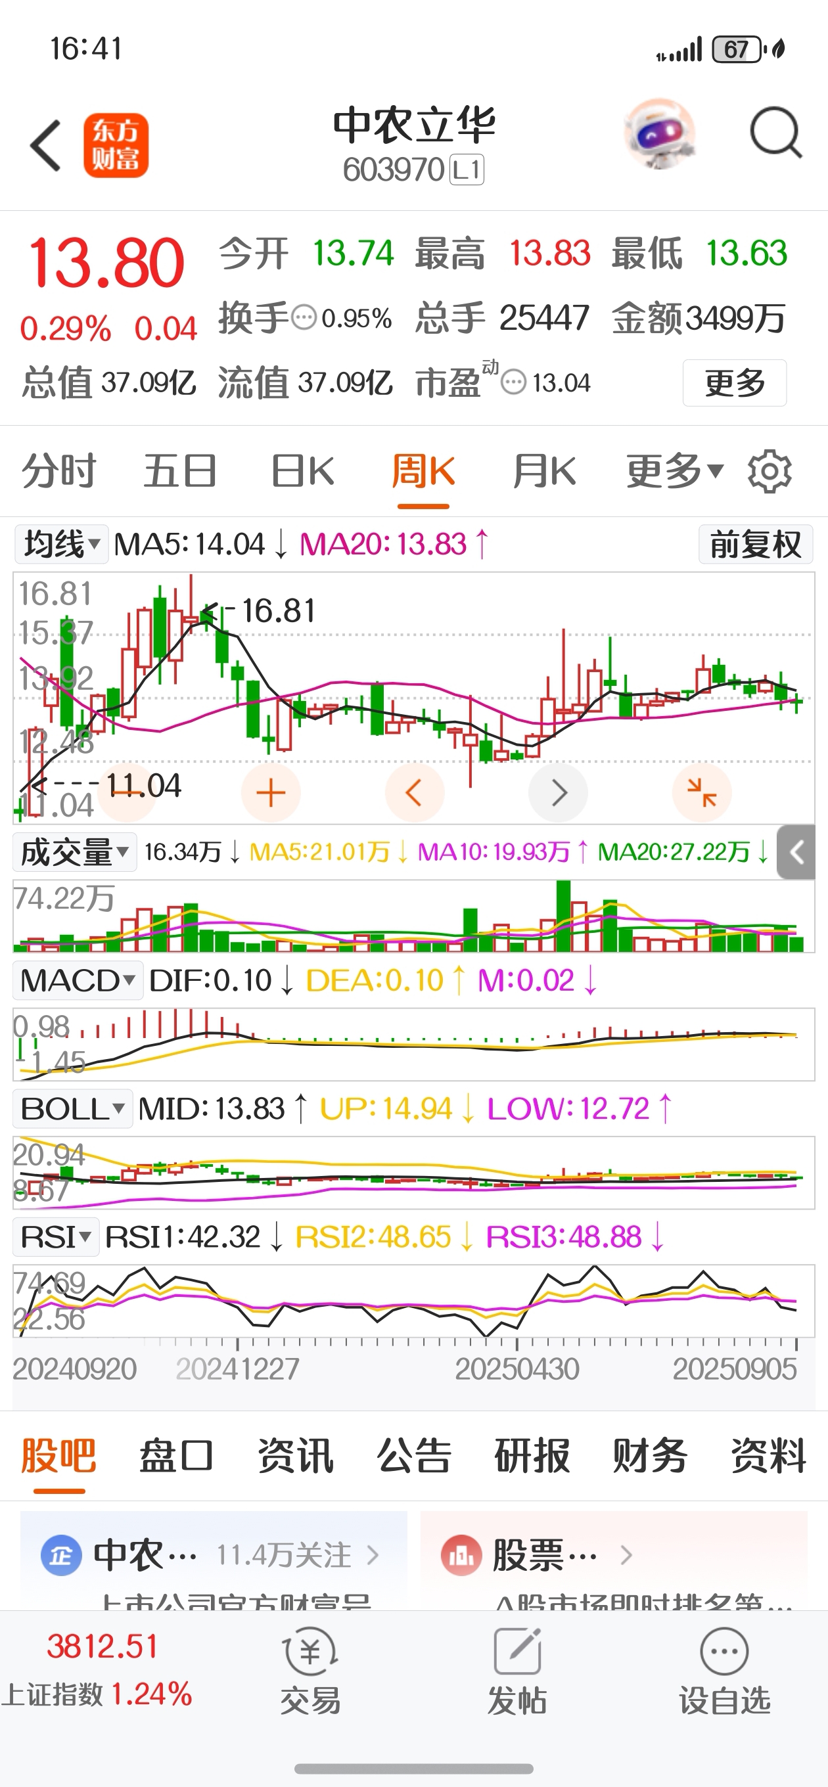Open the AI robot assistant
Image resolution: width=828 pixels, height=1787 pixels.
(658, 134)
